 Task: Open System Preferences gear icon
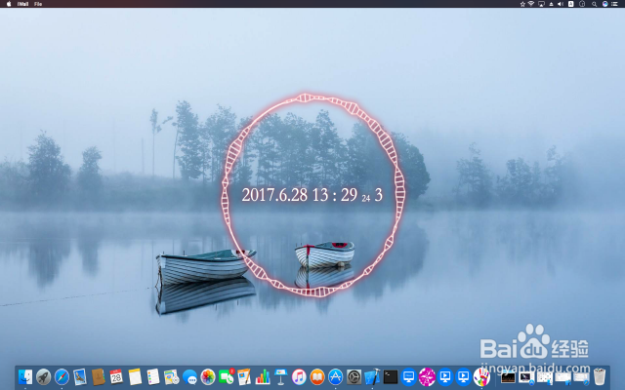pyautogui.click(x=354, y=376)
